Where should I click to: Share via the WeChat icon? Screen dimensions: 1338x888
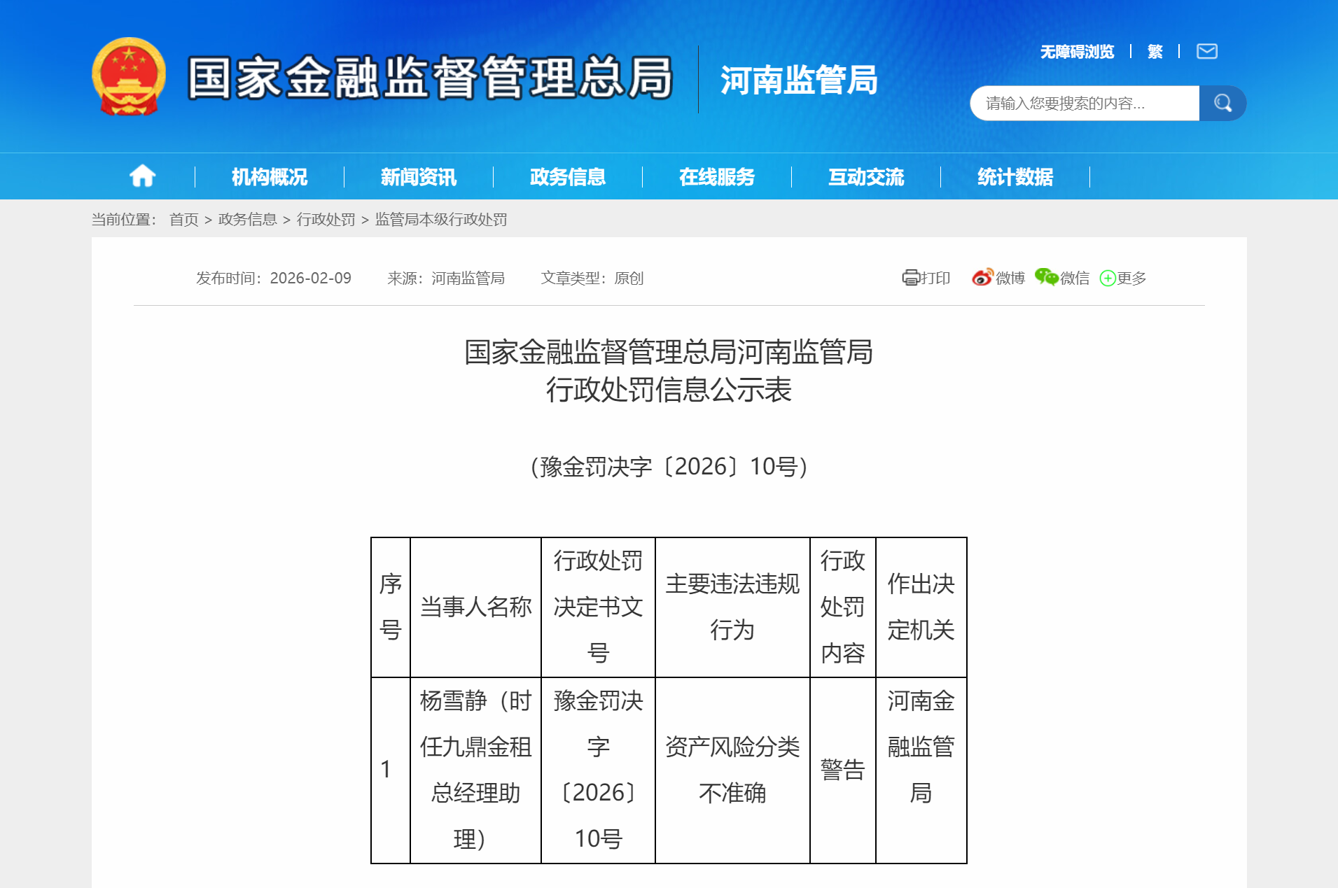coord(1046,277)
